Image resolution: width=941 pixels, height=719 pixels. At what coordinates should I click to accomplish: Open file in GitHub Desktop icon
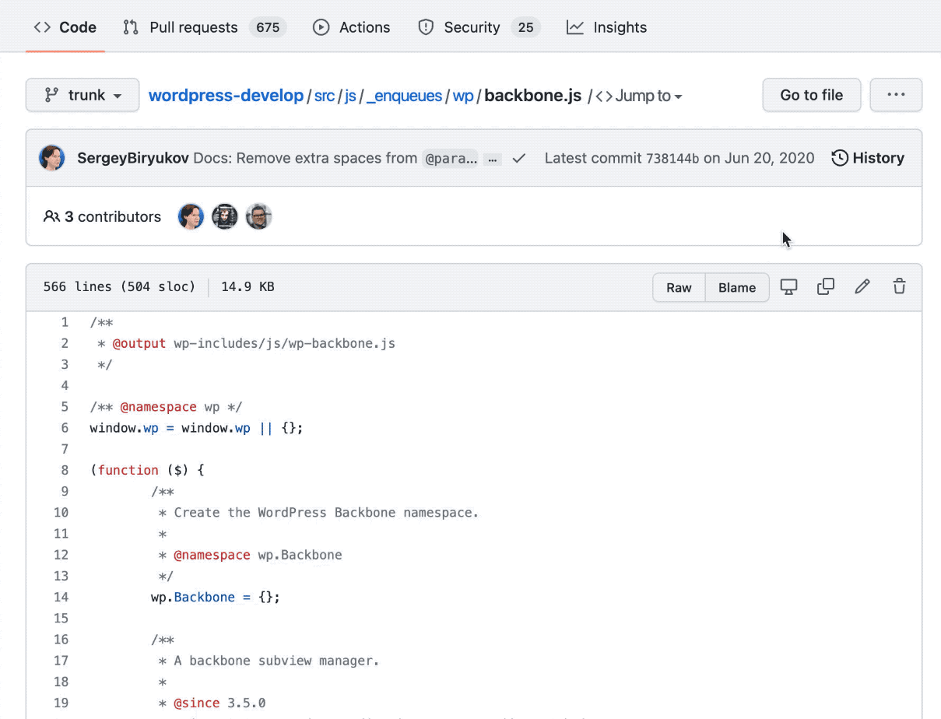pyautogui.click(x=789, y=287)
